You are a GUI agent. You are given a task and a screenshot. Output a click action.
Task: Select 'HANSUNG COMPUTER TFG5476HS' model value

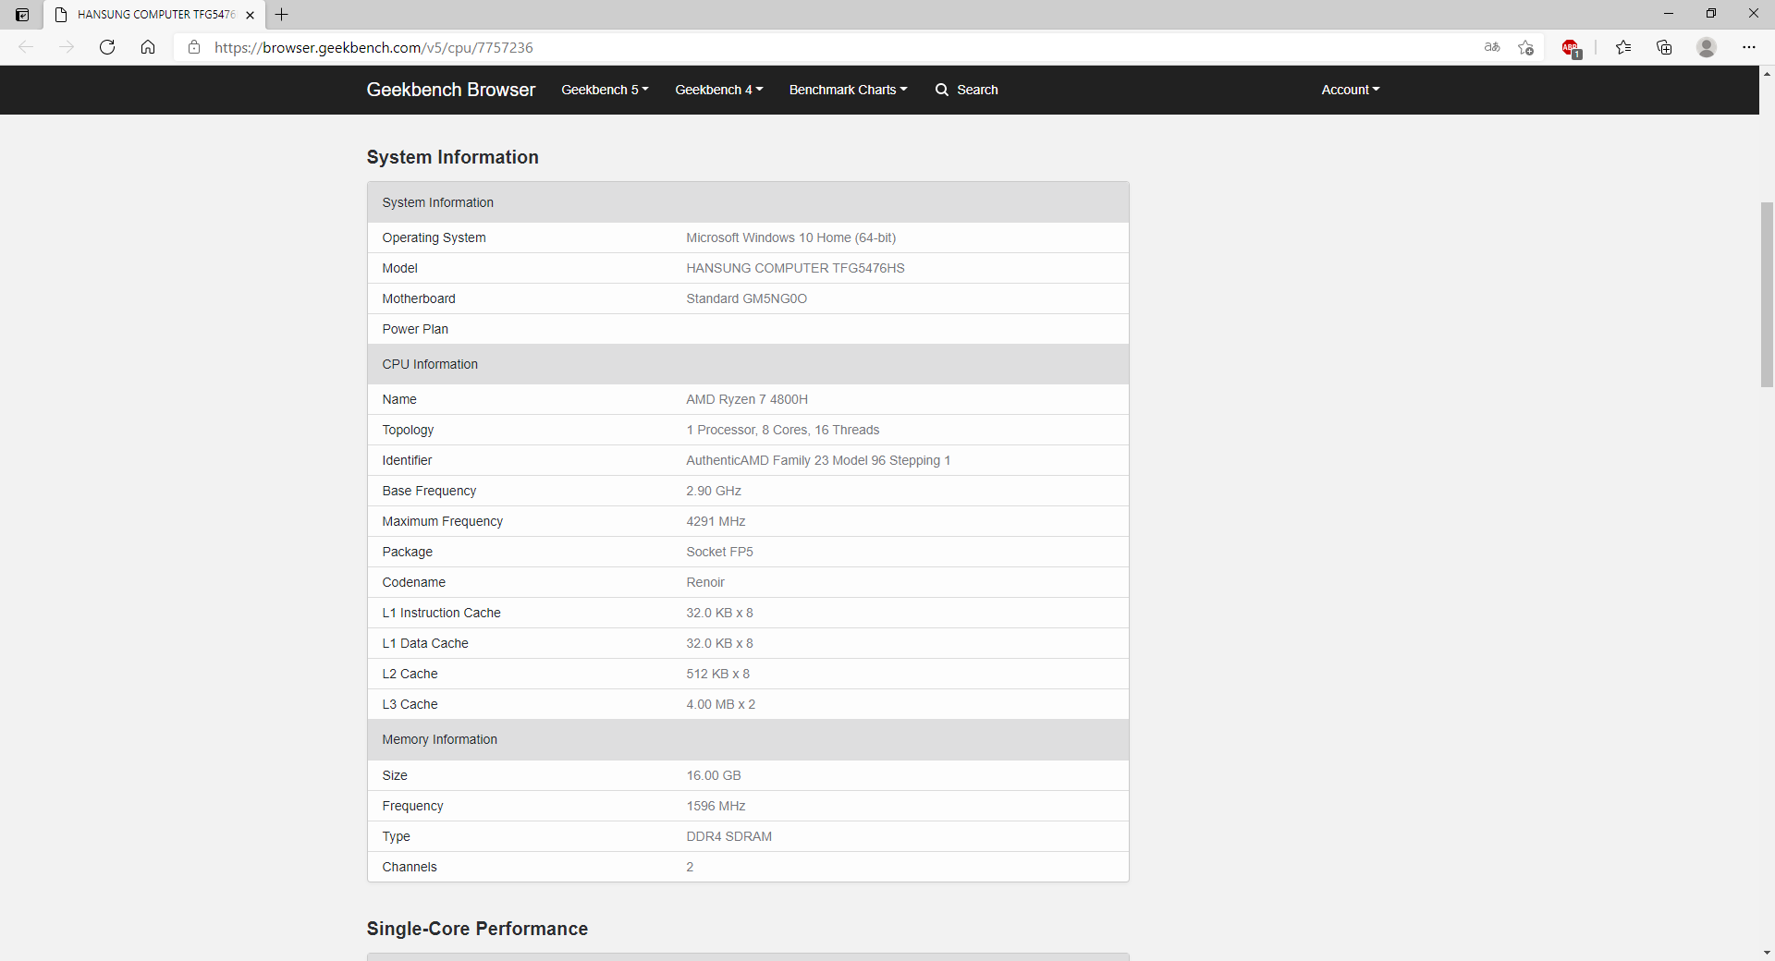795,268
